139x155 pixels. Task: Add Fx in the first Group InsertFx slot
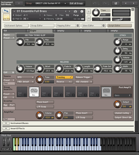22,92
